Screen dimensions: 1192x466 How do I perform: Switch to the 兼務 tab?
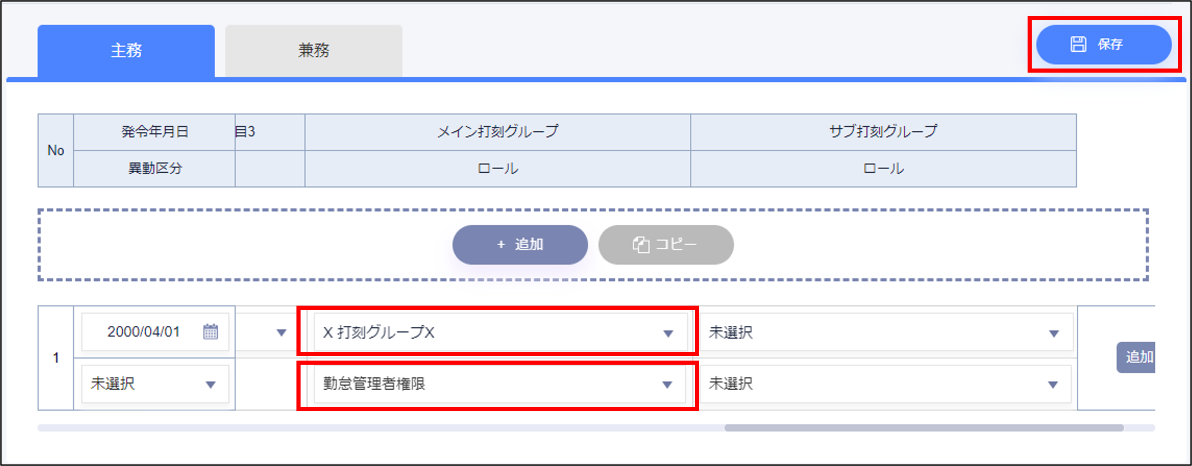tap(313, 50)
